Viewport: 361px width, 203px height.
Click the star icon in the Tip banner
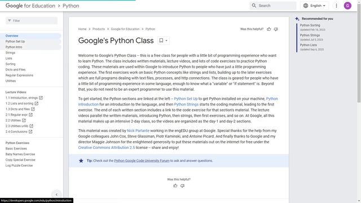click(x=81, y=161)
